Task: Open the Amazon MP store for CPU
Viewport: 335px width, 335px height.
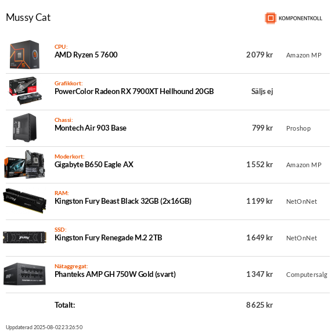Action: coord(304,55)
